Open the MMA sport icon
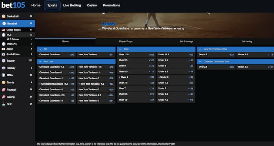Viewport: 274px width, 146px height. tap(3, 75)
